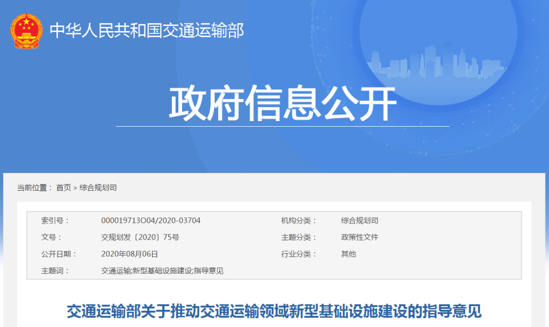Click the 政府信息公开 banner heading
Image resolution: width=549 pixels, height=327 pixels.
(x=283, y=103)
